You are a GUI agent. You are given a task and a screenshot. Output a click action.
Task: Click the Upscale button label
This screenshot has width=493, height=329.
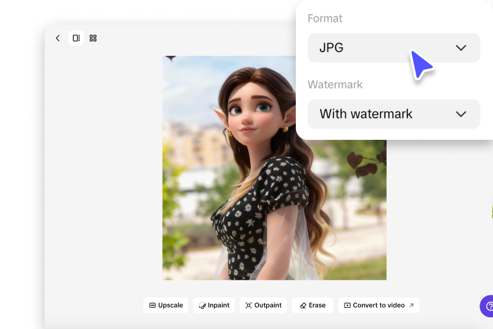(170, 305)
